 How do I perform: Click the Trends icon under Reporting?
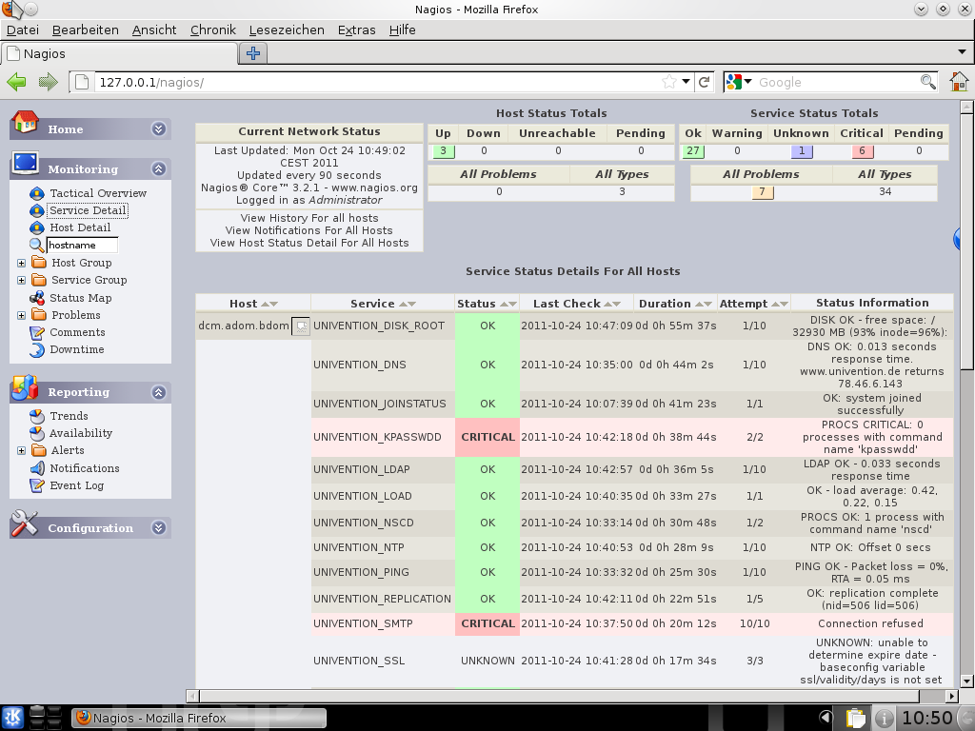(37, 416)
